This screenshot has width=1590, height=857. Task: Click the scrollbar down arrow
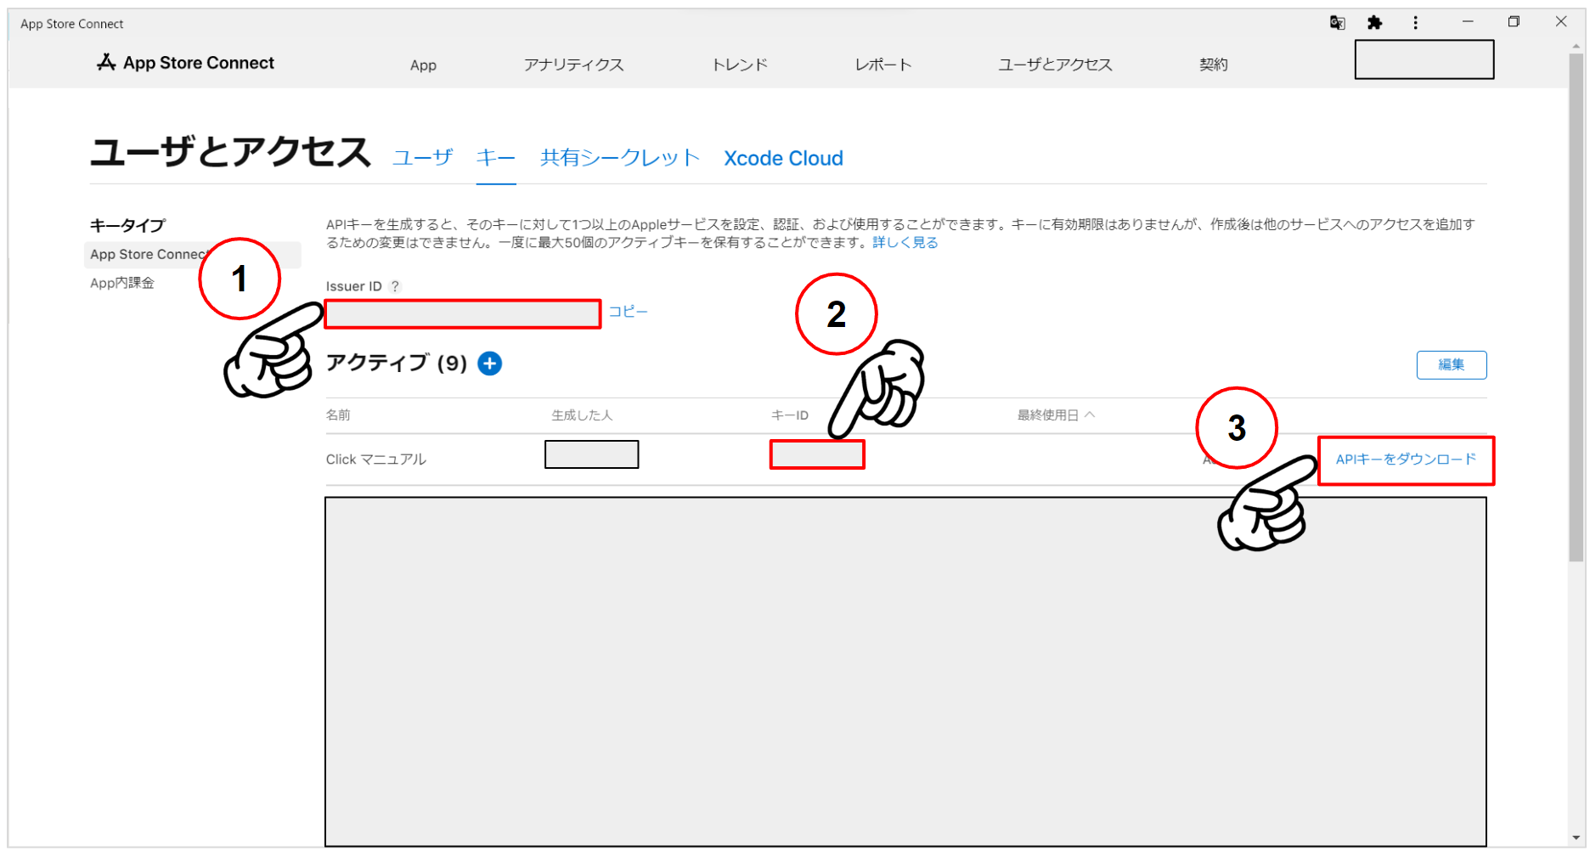[1576, 837]
